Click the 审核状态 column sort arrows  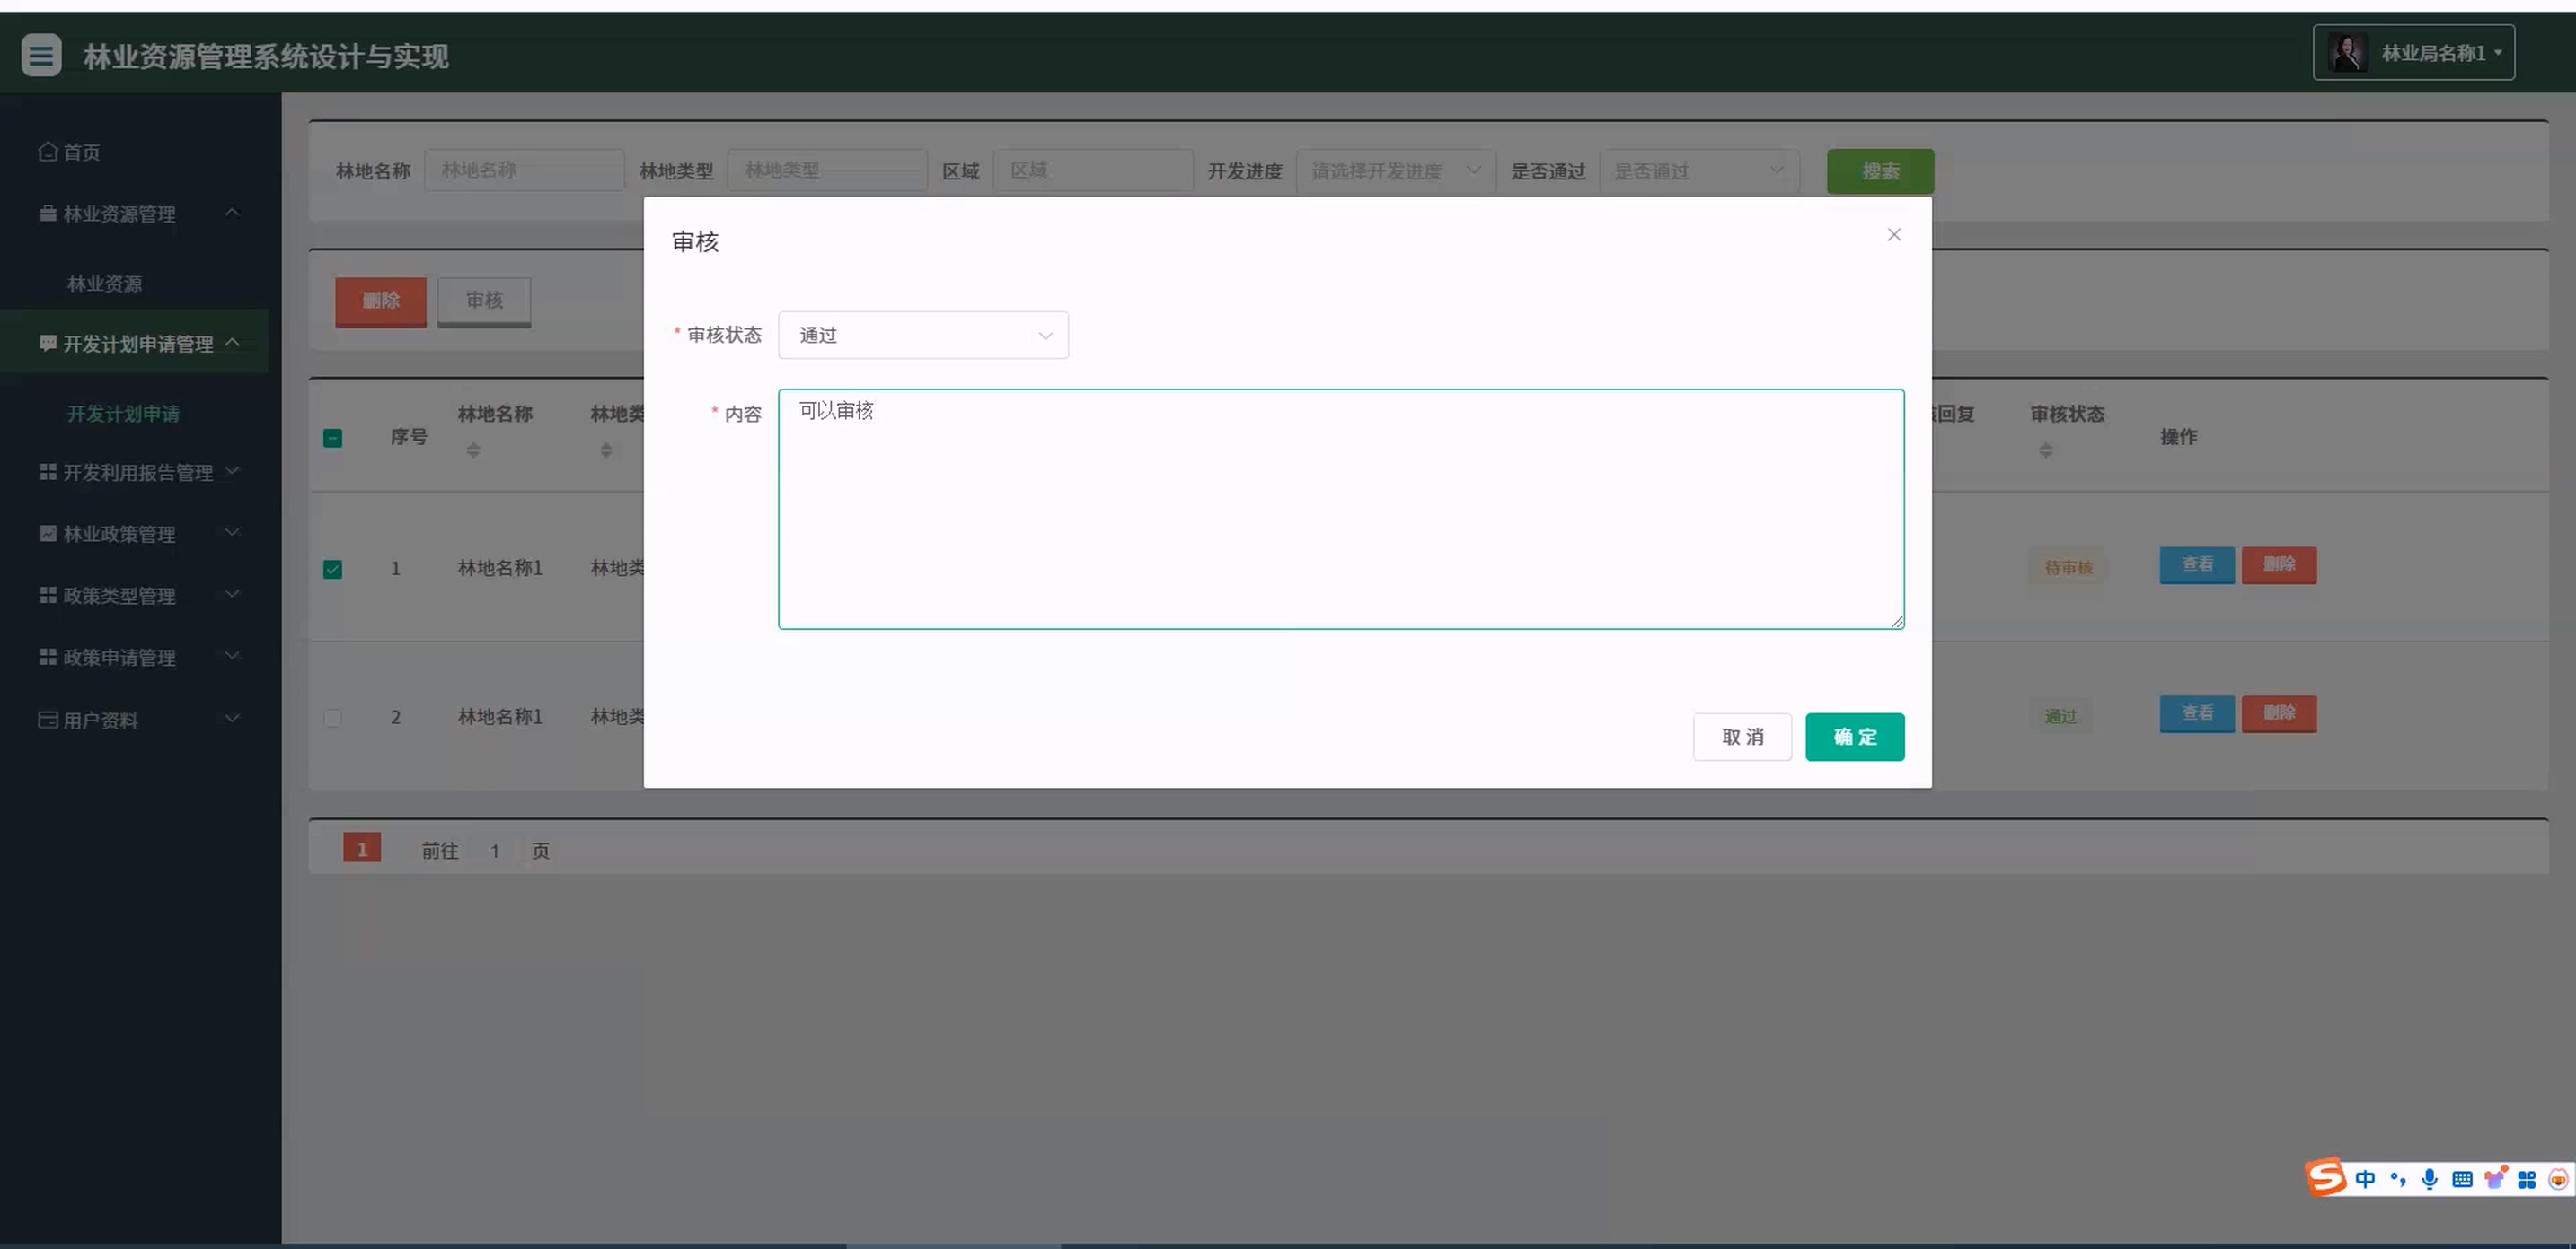point(2045,450)
